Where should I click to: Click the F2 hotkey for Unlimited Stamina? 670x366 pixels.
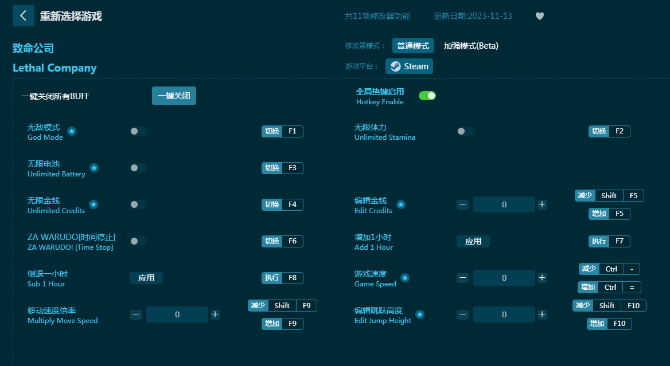(609, 131)
